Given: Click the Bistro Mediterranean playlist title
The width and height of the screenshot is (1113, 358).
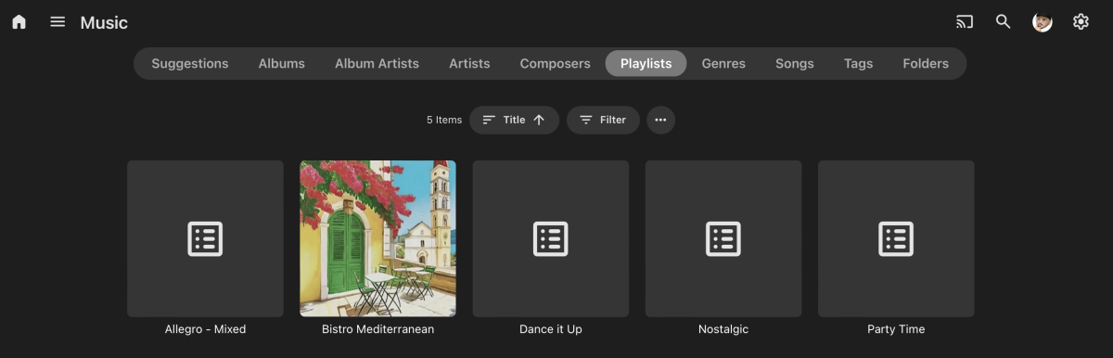Looking at the screenshot, I should click(377, 329).
